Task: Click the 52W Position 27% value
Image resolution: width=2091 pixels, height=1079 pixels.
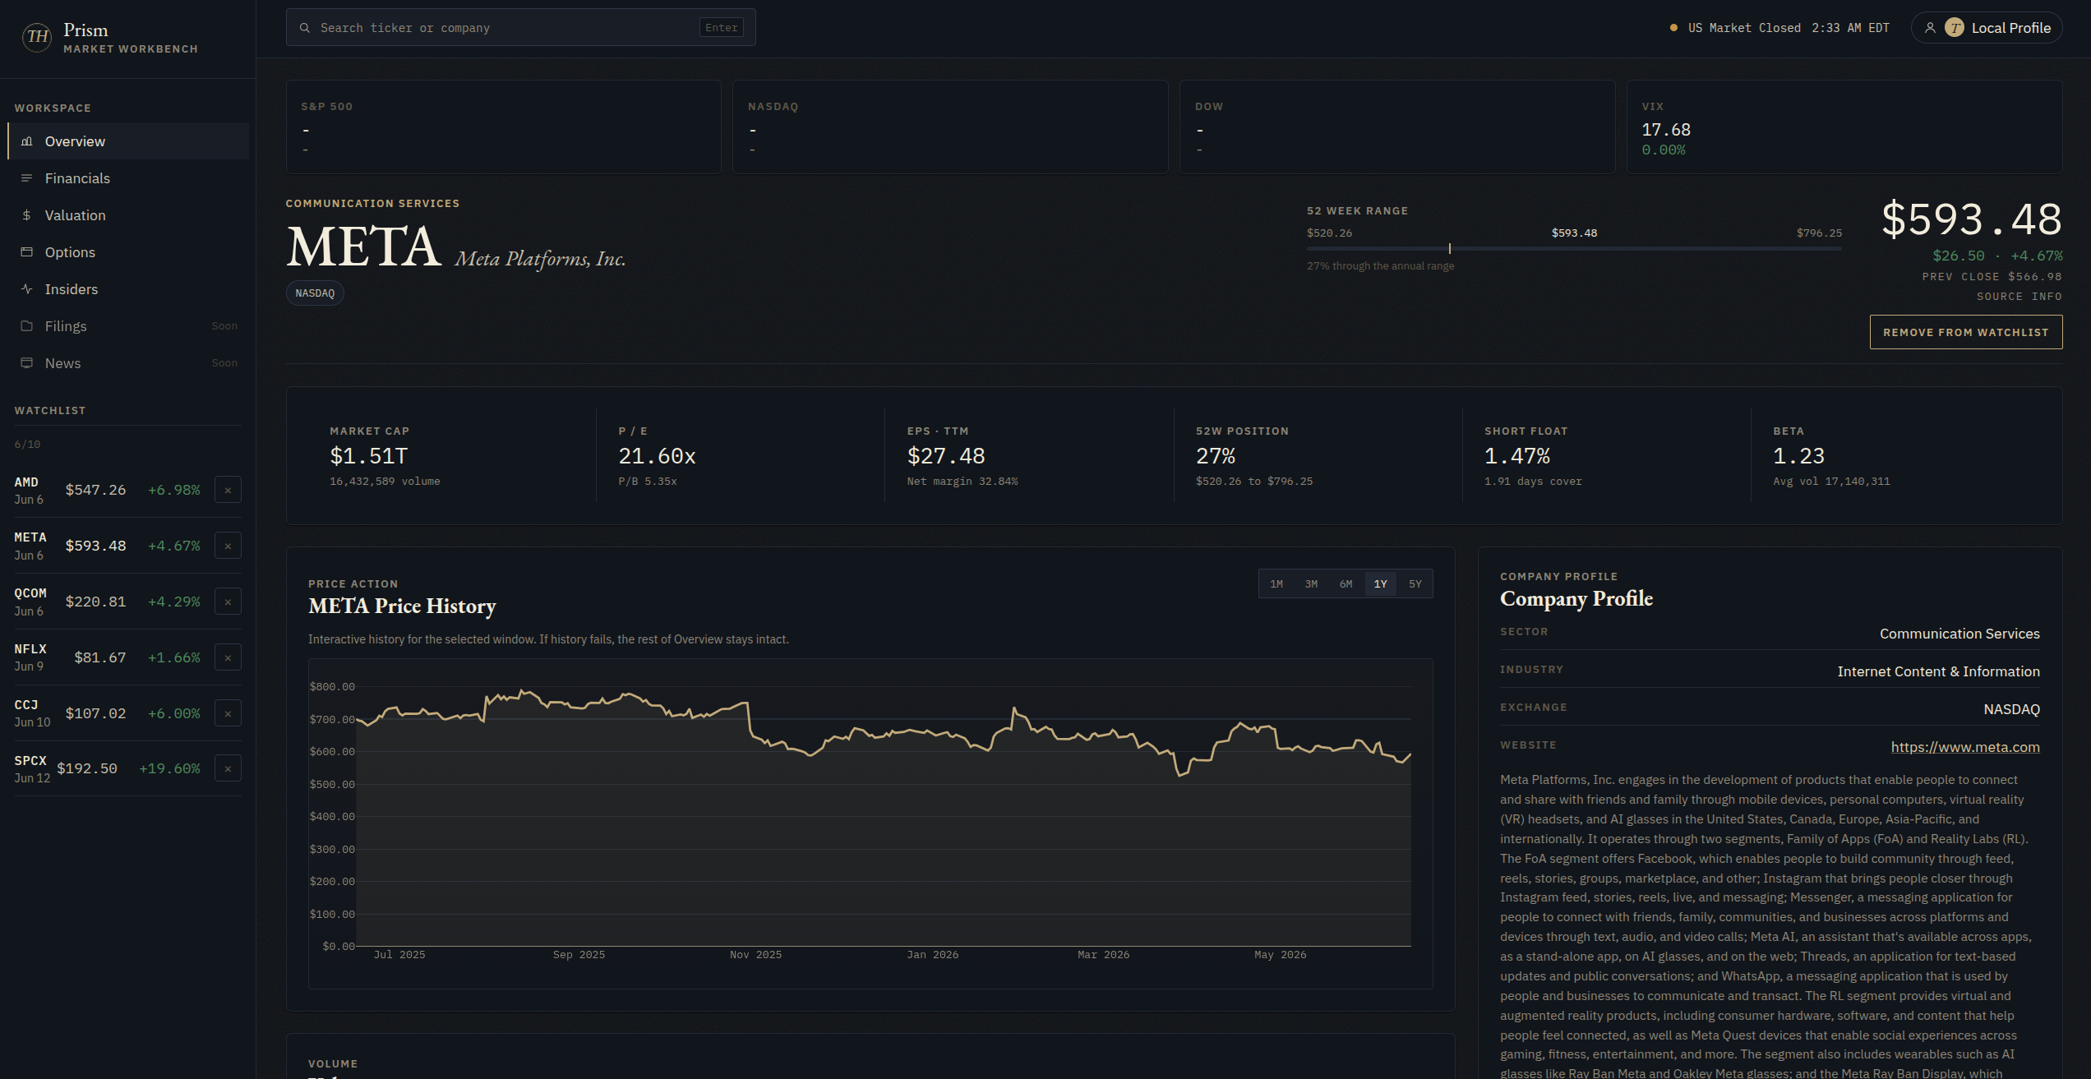Action: pyautogui.click(x=1216, y=456)
